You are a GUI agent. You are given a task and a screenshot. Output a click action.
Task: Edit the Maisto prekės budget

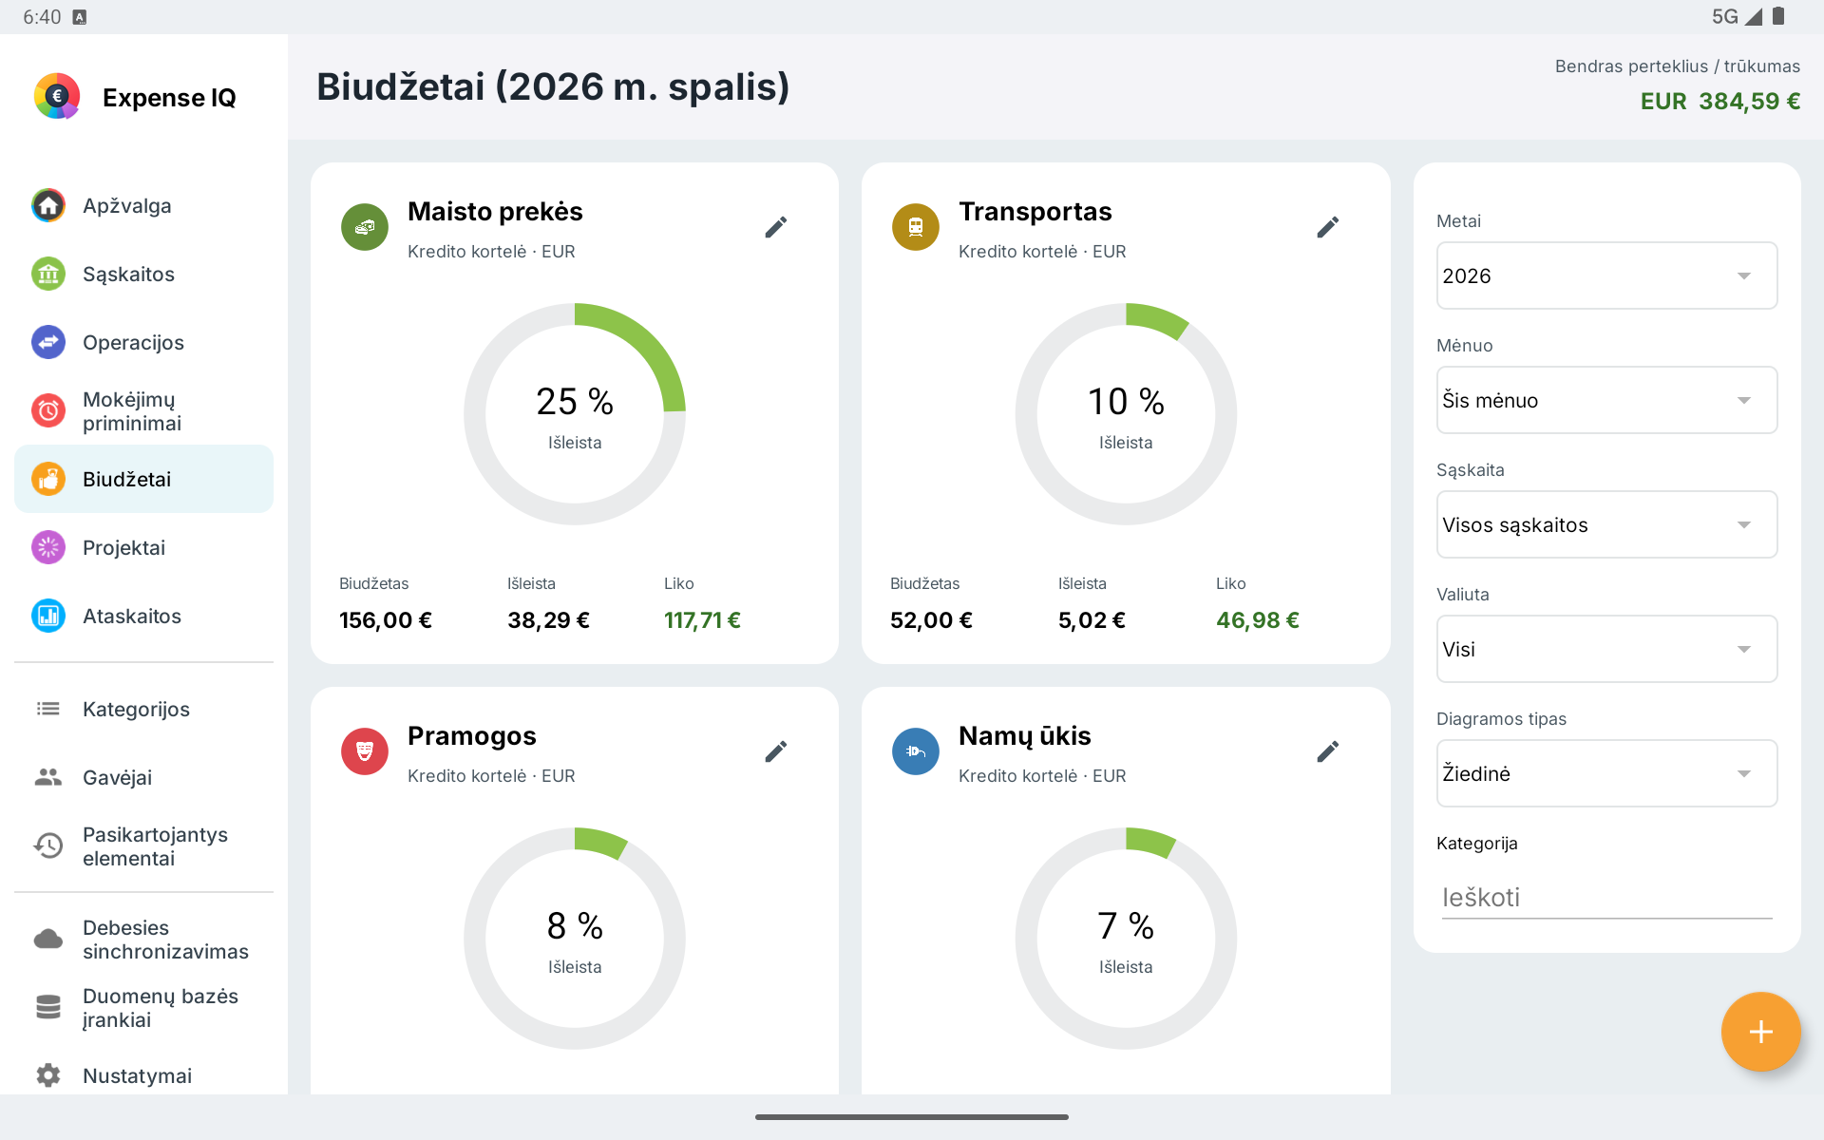776,227
